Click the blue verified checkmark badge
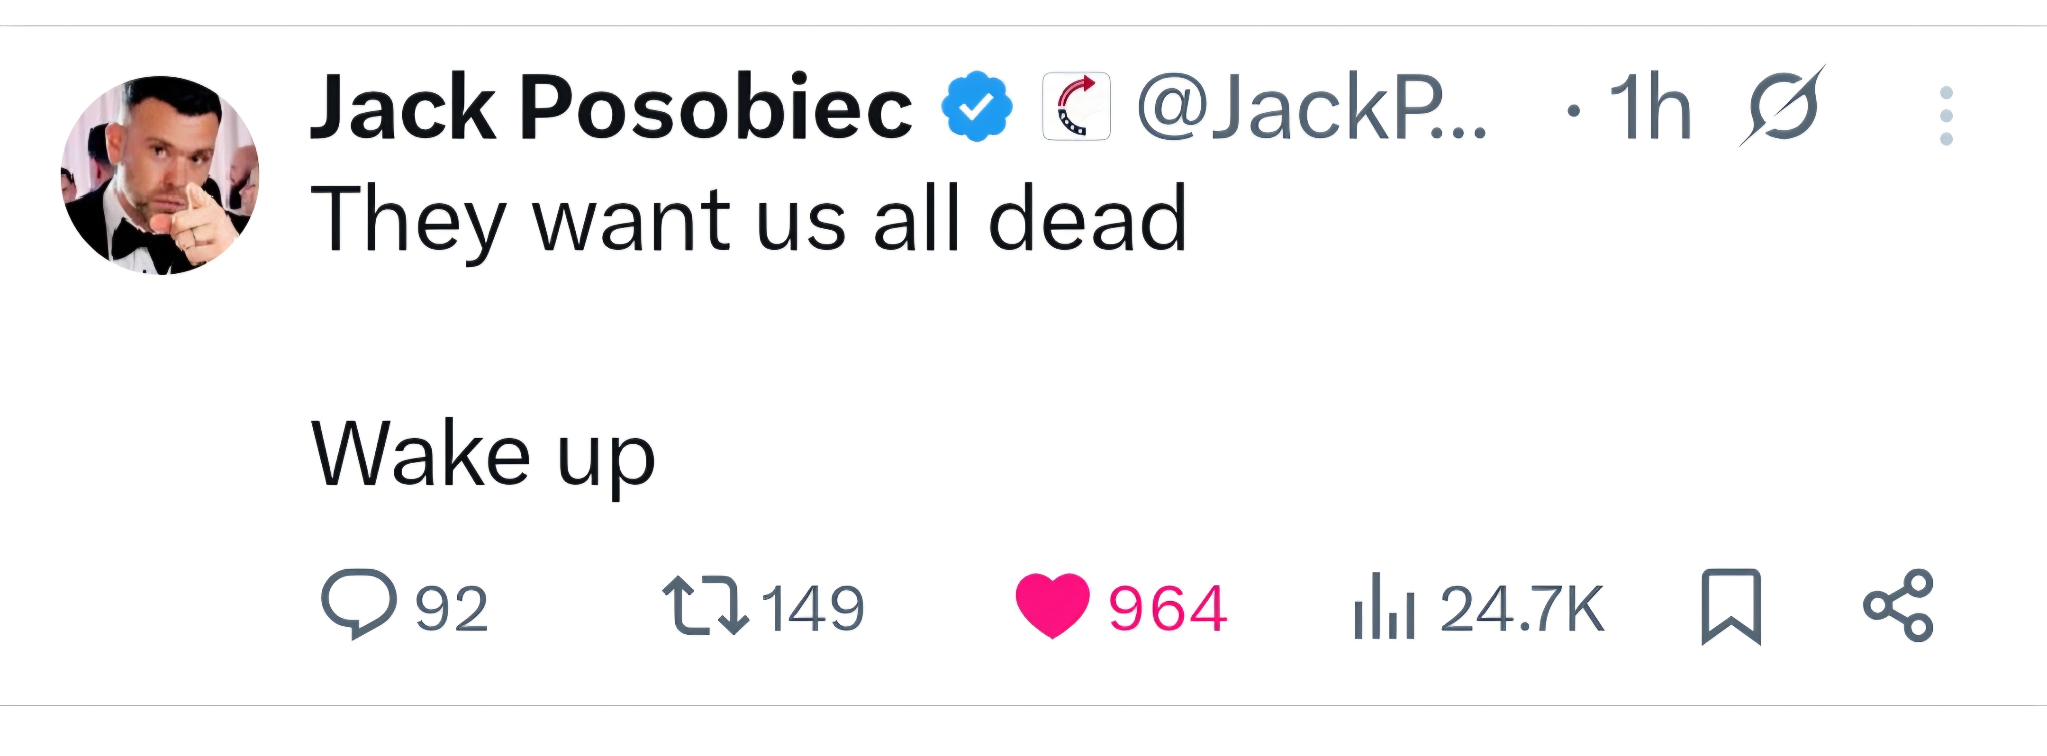This screenshot has height=756, width=2047. [977, 107]
